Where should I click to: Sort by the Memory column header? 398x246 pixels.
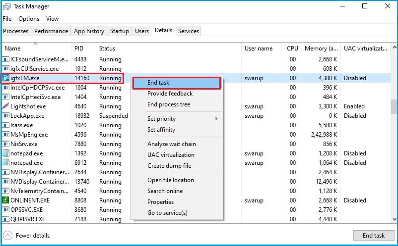pyautogui.click(x=321, y=49)
